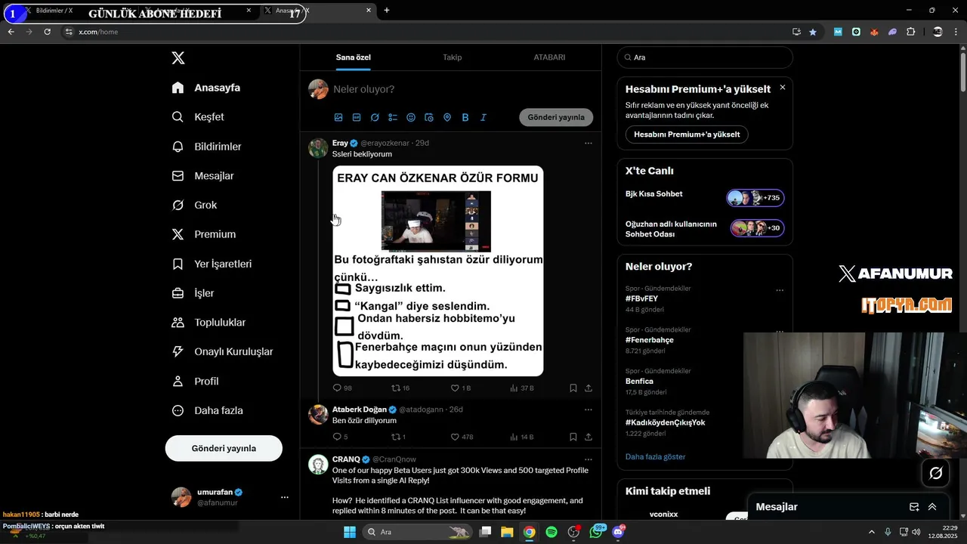The width and height of the screenshot is (967, 544).
Task: View analytics of Eray's post (37 B)
Action: (x=522, y=388)
